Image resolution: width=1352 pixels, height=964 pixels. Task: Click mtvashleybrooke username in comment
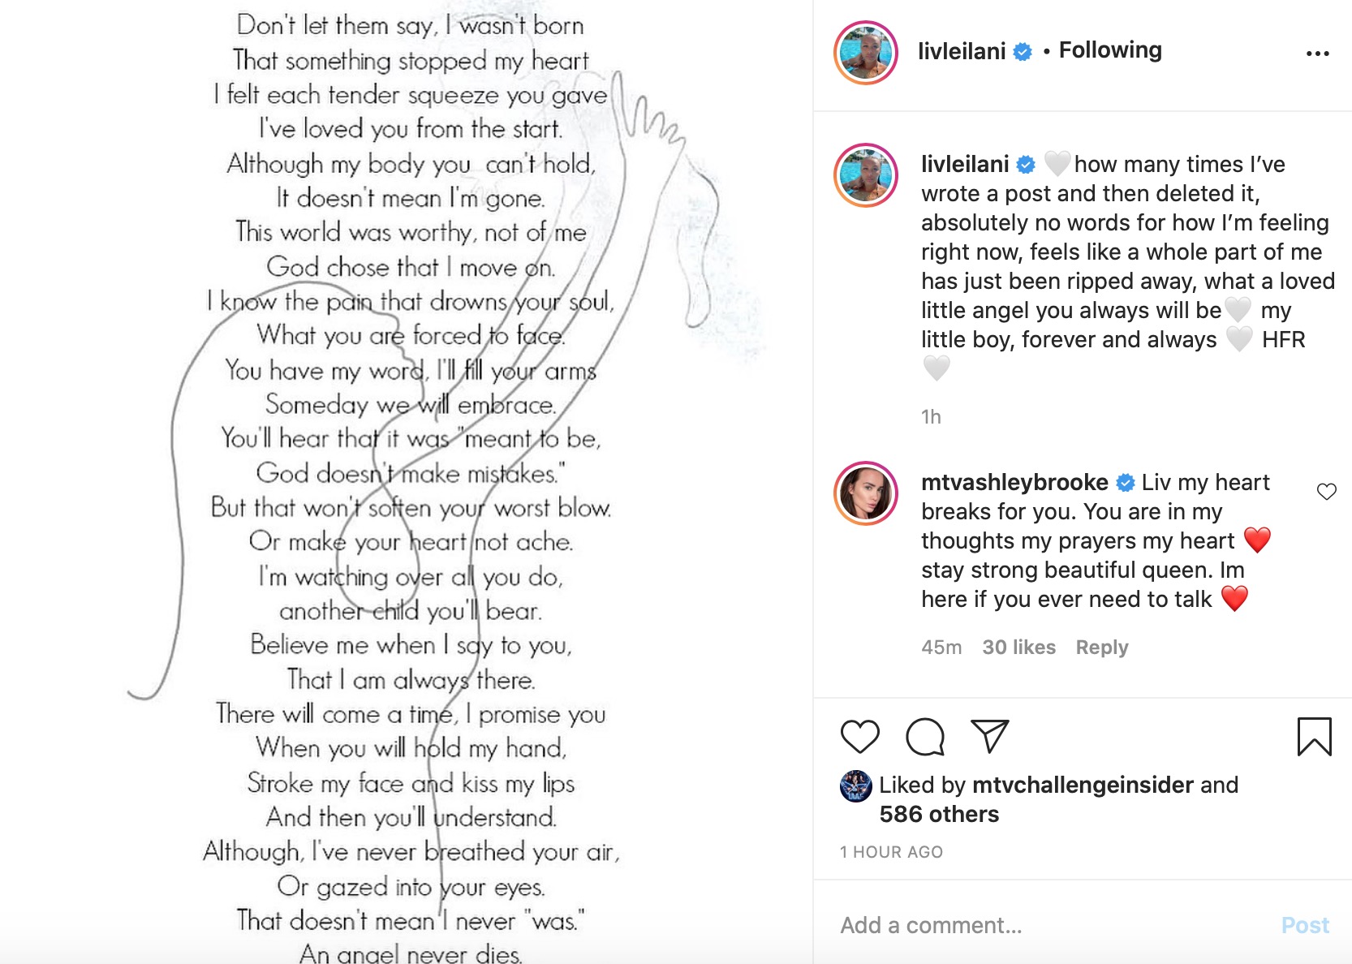click(x=1014, y=482)
